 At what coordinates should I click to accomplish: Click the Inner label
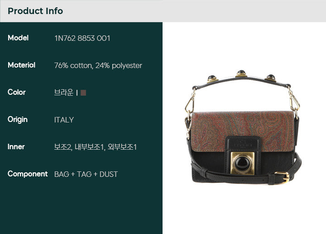16,147
